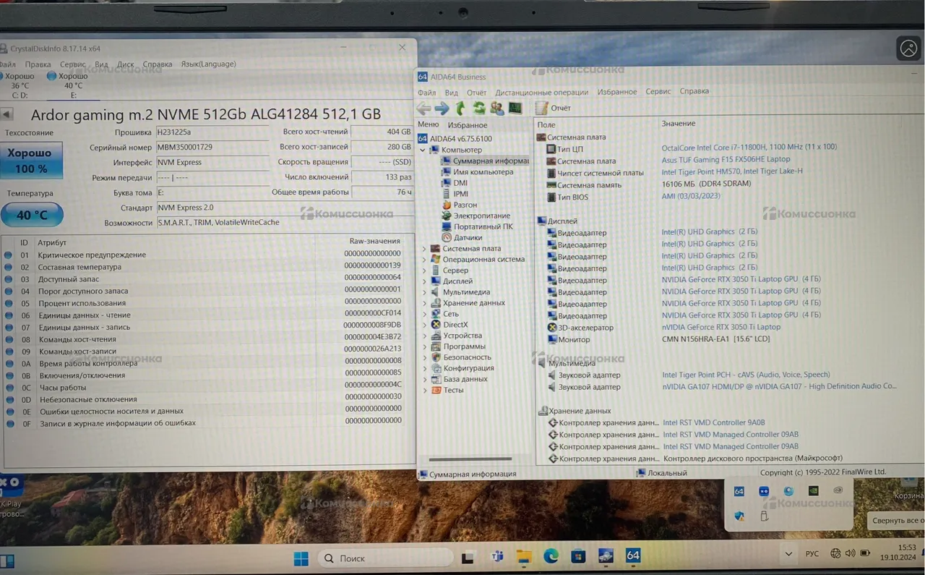Screen dimensions: 925x575
Task: Click the horizontal scrollbar under the tree
Action: 470,459
